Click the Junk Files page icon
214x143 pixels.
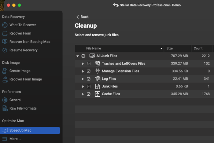(97, 86)
